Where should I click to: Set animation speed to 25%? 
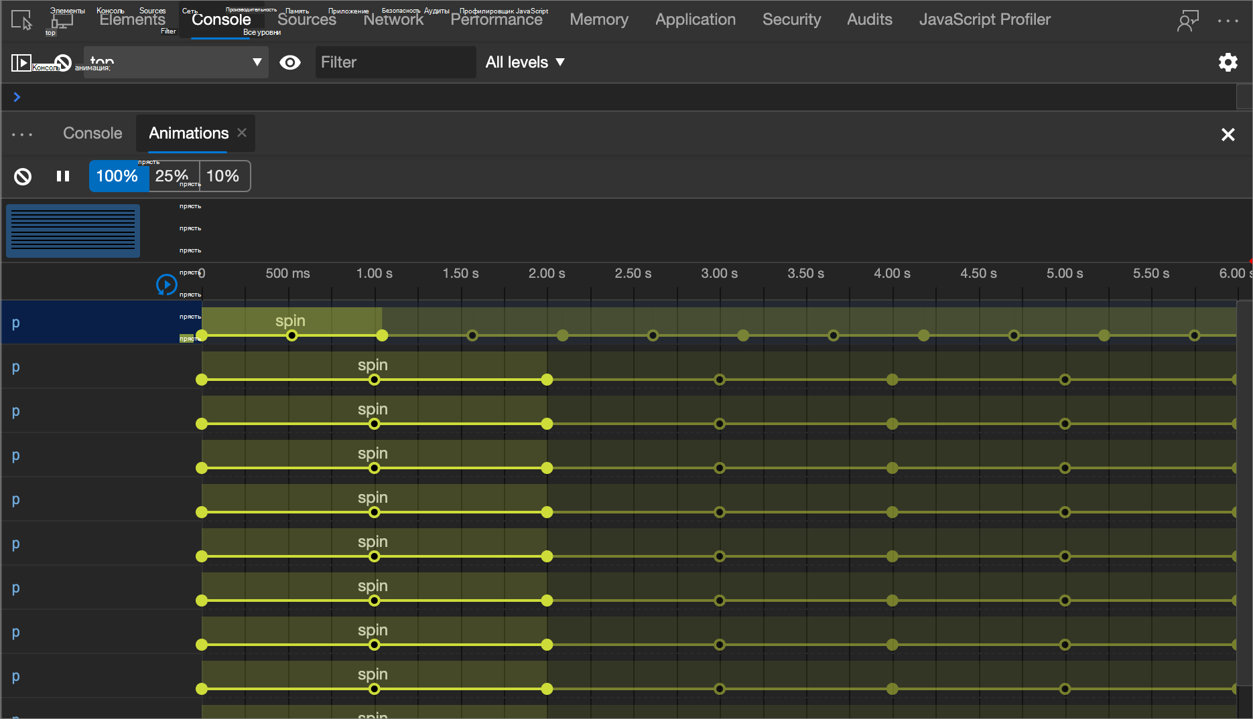(172, 176)
